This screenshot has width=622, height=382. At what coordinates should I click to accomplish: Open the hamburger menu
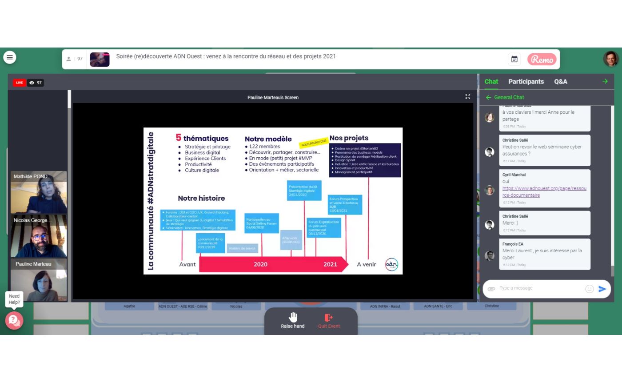click(10, 57)
